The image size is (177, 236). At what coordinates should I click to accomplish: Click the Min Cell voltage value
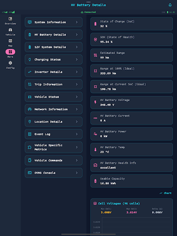(x=106, y=212)
